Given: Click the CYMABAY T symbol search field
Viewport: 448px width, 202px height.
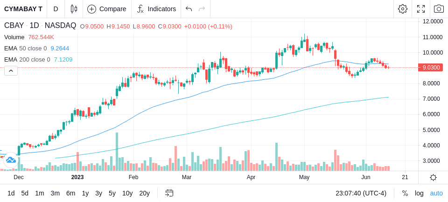Looking at the screenshot, I should click(23, 9).
